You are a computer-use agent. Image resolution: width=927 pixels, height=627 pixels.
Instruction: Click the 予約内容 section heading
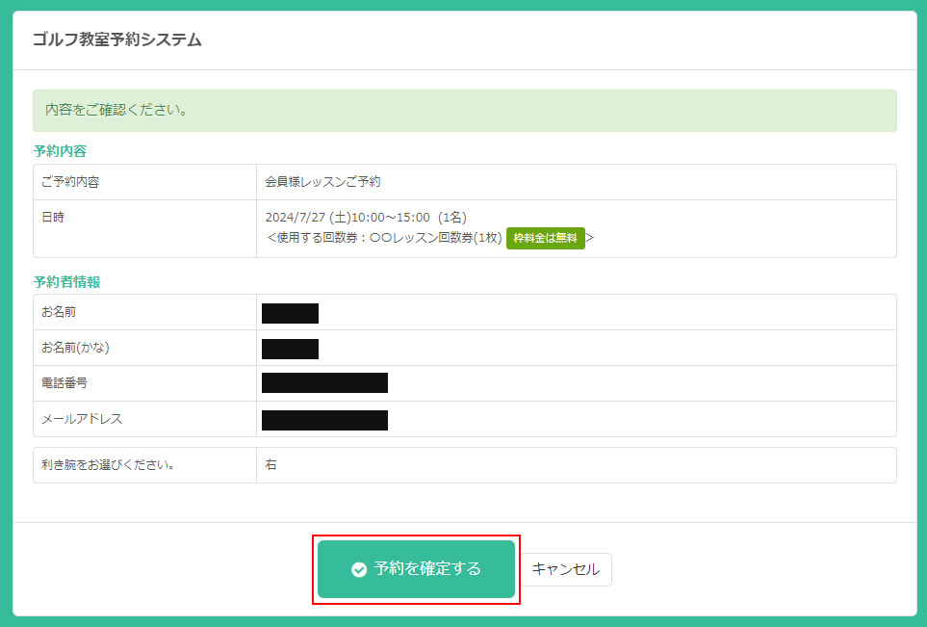pyautogui.click(x=61, y=151)
